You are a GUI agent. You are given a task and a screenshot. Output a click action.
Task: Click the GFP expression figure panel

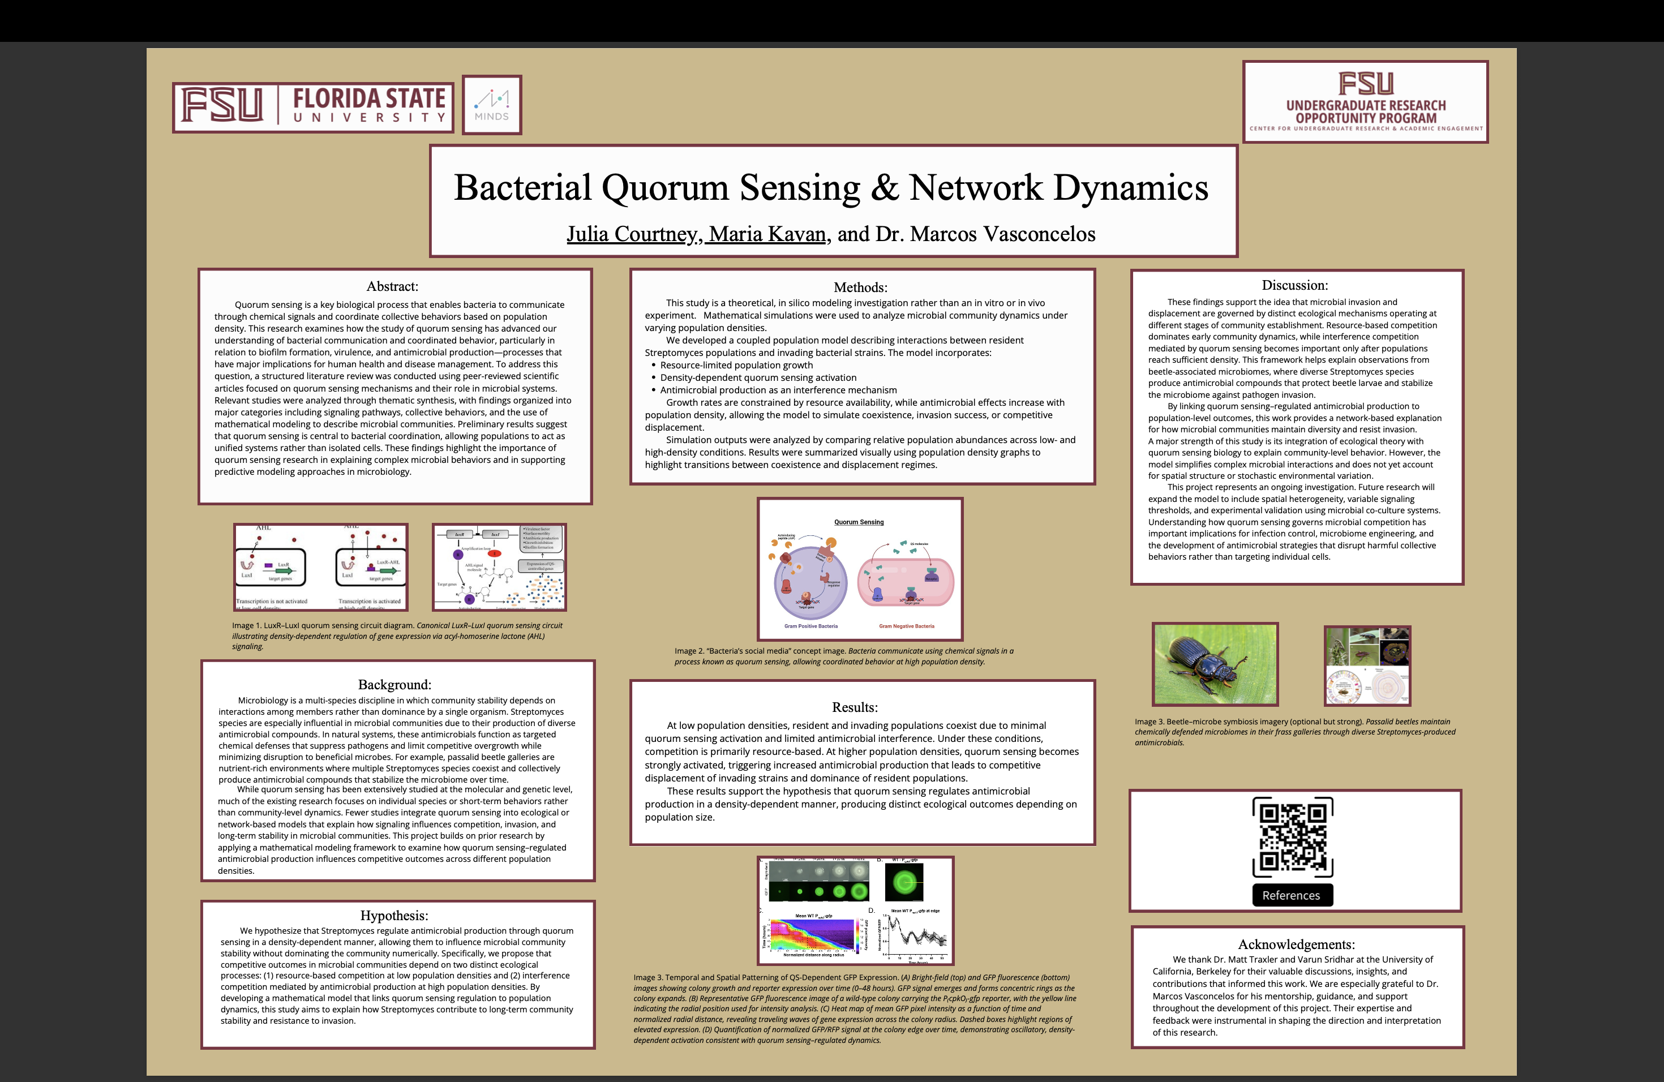coord(855,910)
